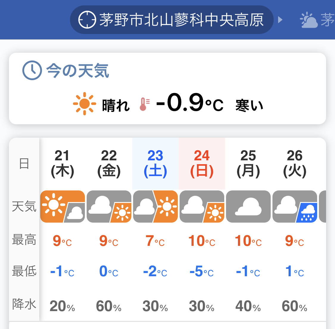
Task: Select the 24 (日) date column
Action: [202, 164]
